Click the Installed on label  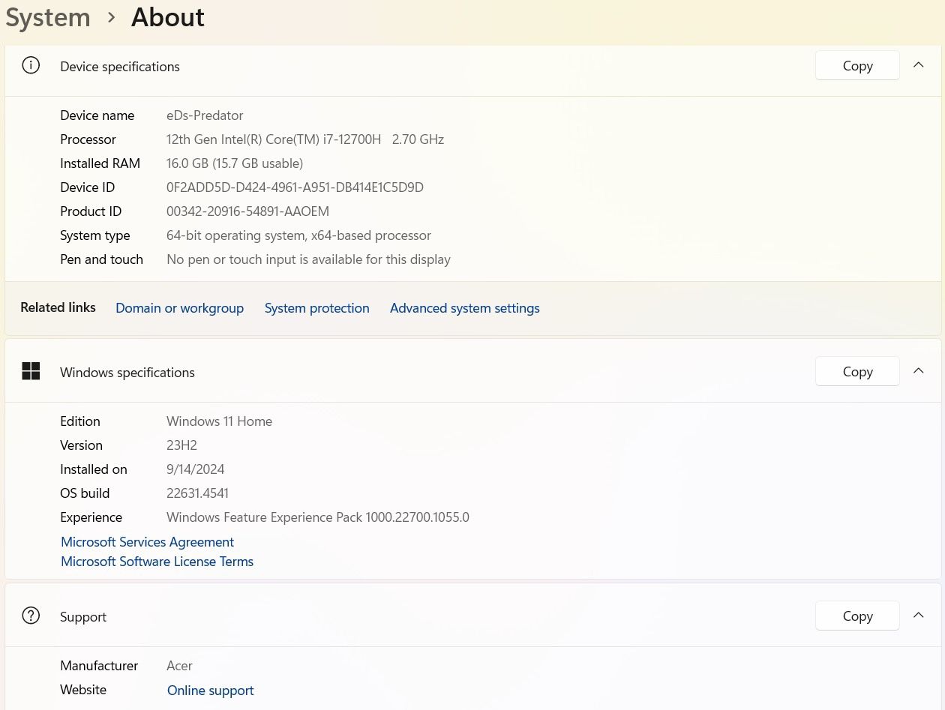point(93,469)
